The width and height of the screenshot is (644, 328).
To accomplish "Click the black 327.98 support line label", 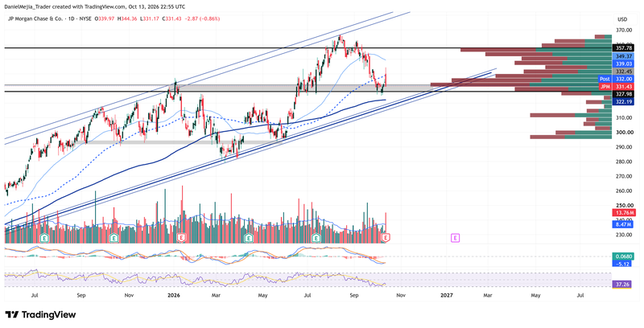I will 623,94.
